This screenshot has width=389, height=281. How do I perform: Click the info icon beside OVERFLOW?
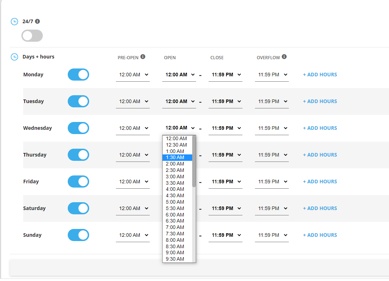284,57
